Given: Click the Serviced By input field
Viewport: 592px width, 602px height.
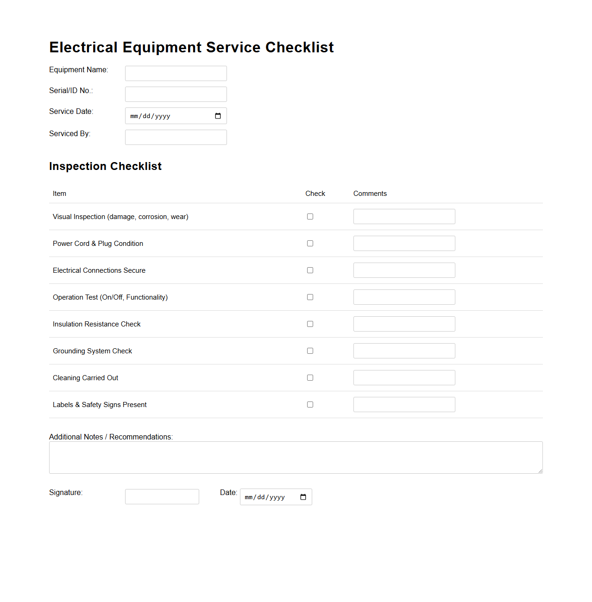Looking at the screenshot, I should [176, 137].
